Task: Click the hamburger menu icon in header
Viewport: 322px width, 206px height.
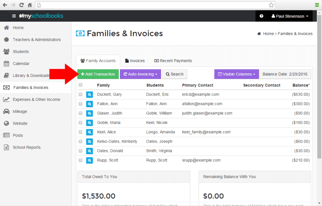Action: click(14, 16)
